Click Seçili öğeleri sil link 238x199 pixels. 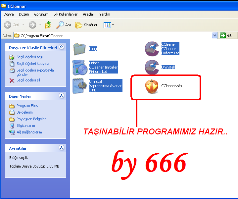coord(28,80)
